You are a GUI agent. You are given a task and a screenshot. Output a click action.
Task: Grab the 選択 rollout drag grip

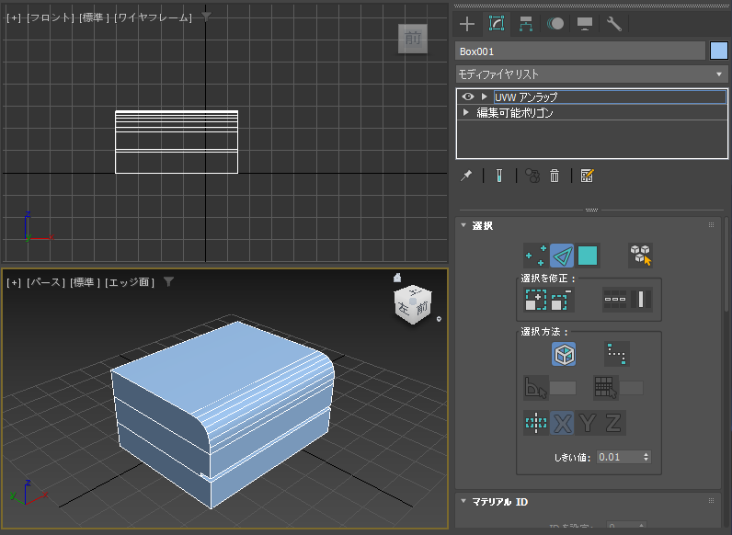711,225
